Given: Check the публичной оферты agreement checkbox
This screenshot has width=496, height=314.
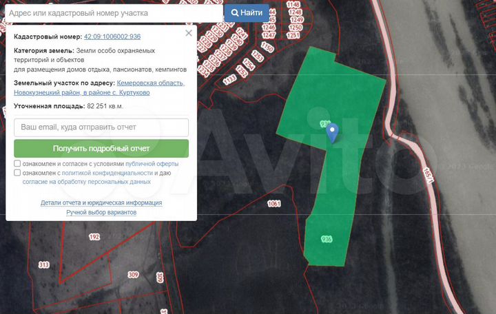Looking at the screenshot, I should [x=17, y=163].
